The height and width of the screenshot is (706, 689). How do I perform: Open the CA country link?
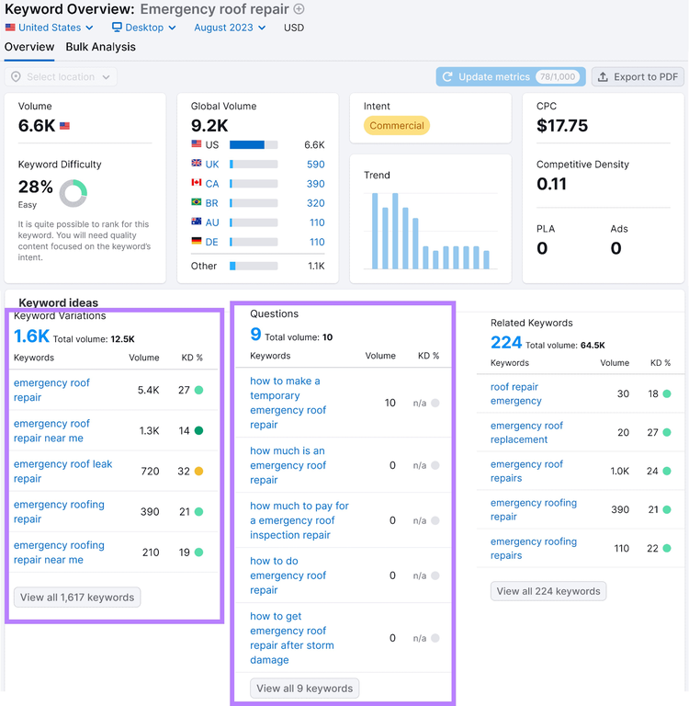click(x=212, y=184)
